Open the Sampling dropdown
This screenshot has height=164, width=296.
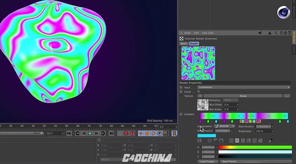(231, 100)
